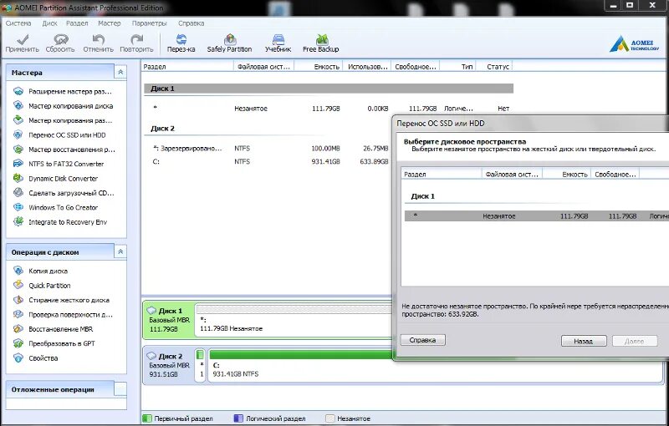
Task: Select the Зарезервировано NTFS partition row
Action: point(268,148)
